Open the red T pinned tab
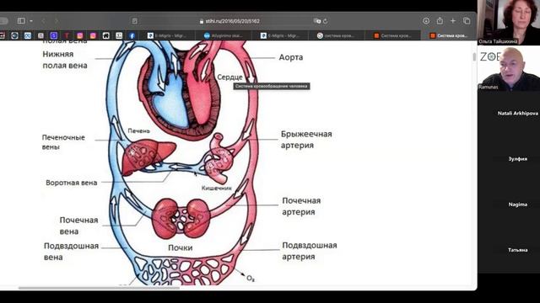 pos(67,35)
